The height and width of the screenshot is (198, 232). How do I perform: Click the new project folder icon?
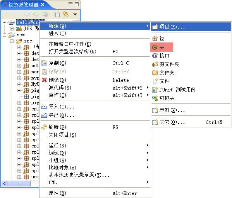(12, 35)
